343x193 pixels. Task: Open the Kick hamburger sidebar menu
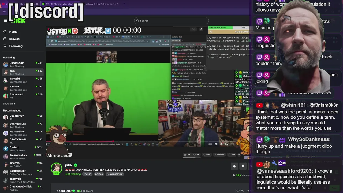tap(5, 21)
